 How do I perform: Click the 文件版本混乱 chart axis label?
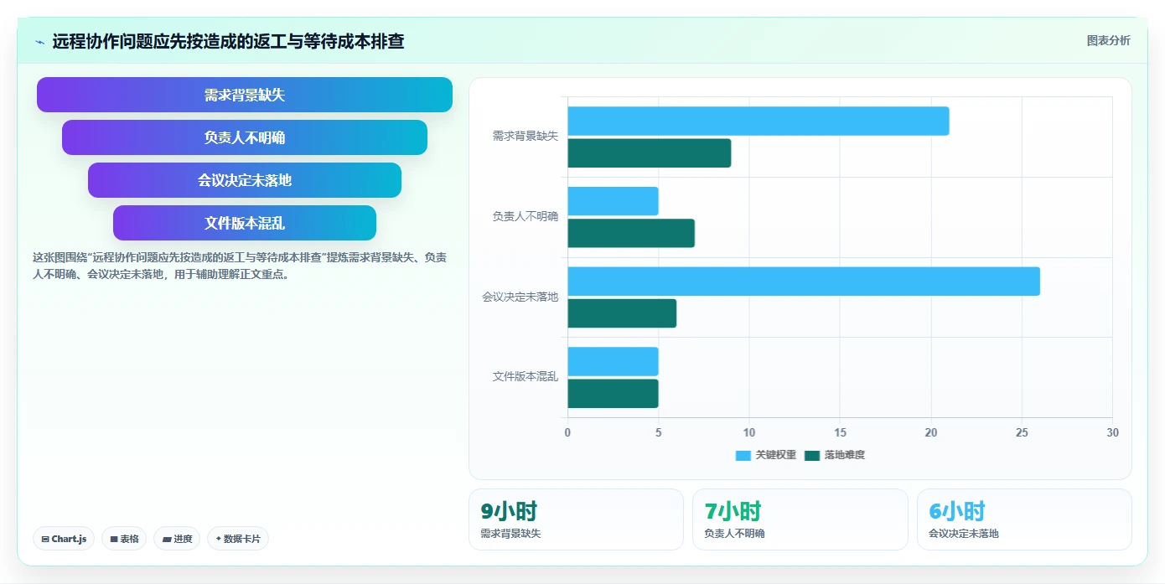(x=525, y=377)
